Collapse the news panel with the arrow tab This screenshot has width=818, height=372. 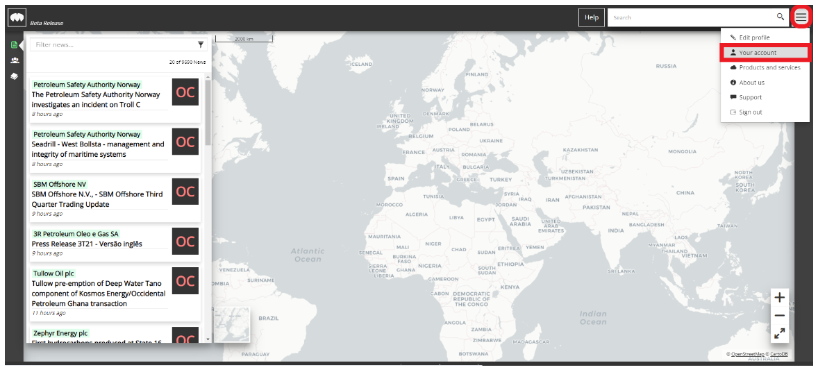22,45
